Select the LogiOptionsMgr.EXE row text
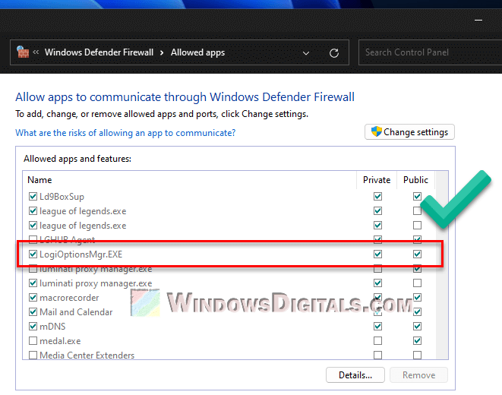502x395 pixels. [81, 254]
